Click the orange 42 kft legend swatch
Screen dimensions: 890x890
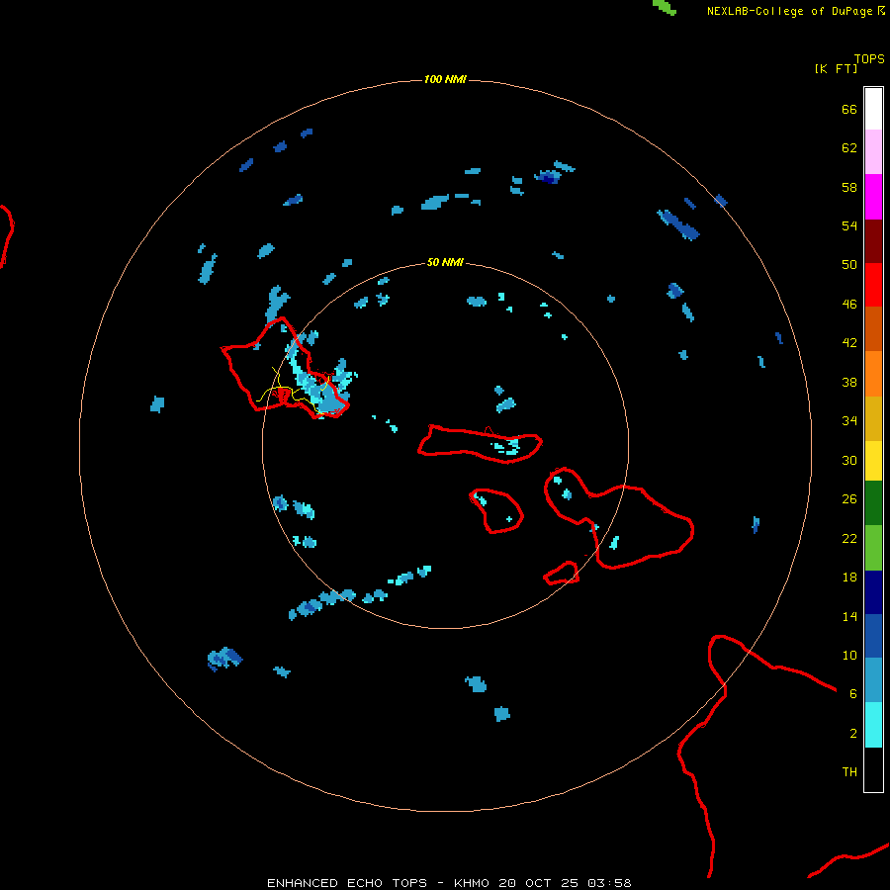pyautogui.click(x=873, y=374)
